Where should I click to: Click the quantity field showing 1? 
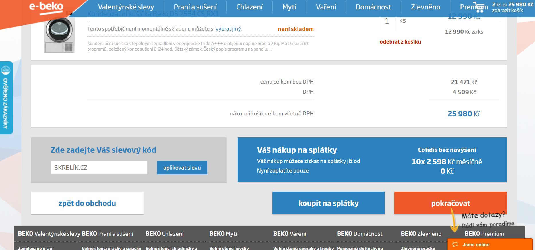(387, 21)
